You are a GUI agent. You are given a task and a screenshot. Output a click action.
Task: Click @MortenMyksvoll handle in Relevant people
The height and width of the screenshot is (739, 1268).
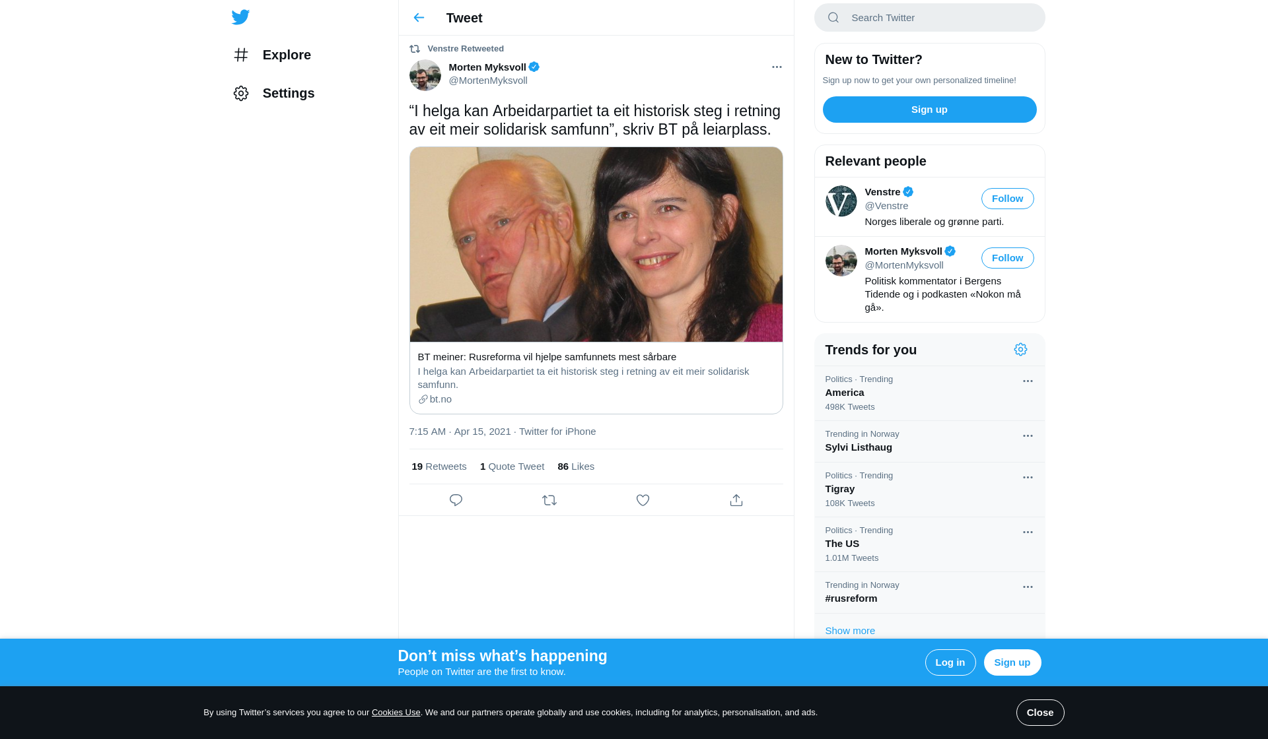click(x=904, y=265)
